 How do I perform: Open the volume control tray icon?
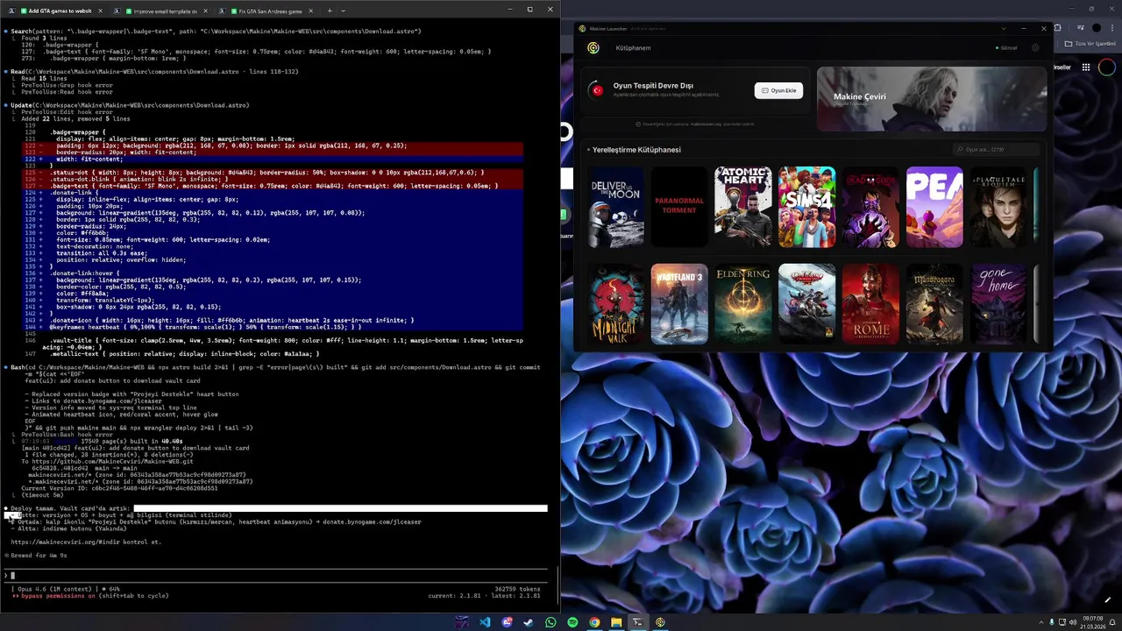[1074, 622]
